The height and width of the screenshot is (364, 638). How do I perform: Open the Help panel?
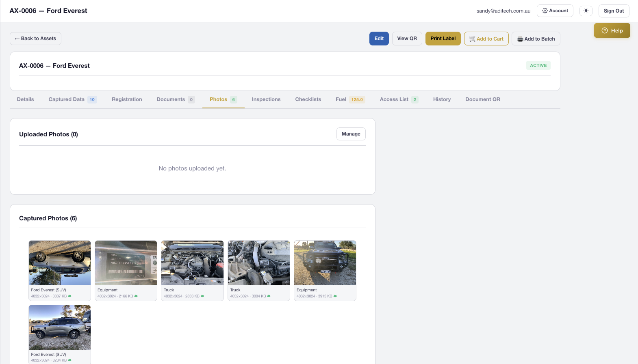(x=612, y=30)
